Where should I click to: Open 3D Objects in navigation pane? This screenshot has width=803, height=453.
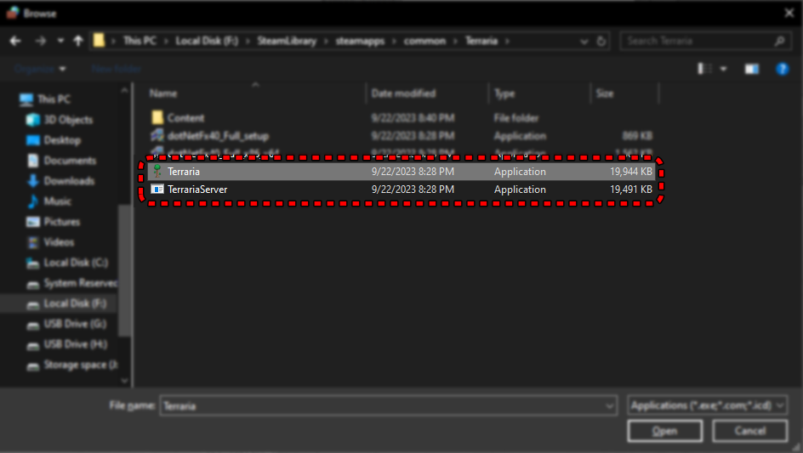coord(60,120)
